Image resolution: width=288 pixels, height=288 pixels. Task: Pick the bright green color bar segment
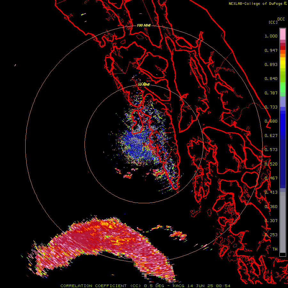pyautogui.click(x=283, y=87)
